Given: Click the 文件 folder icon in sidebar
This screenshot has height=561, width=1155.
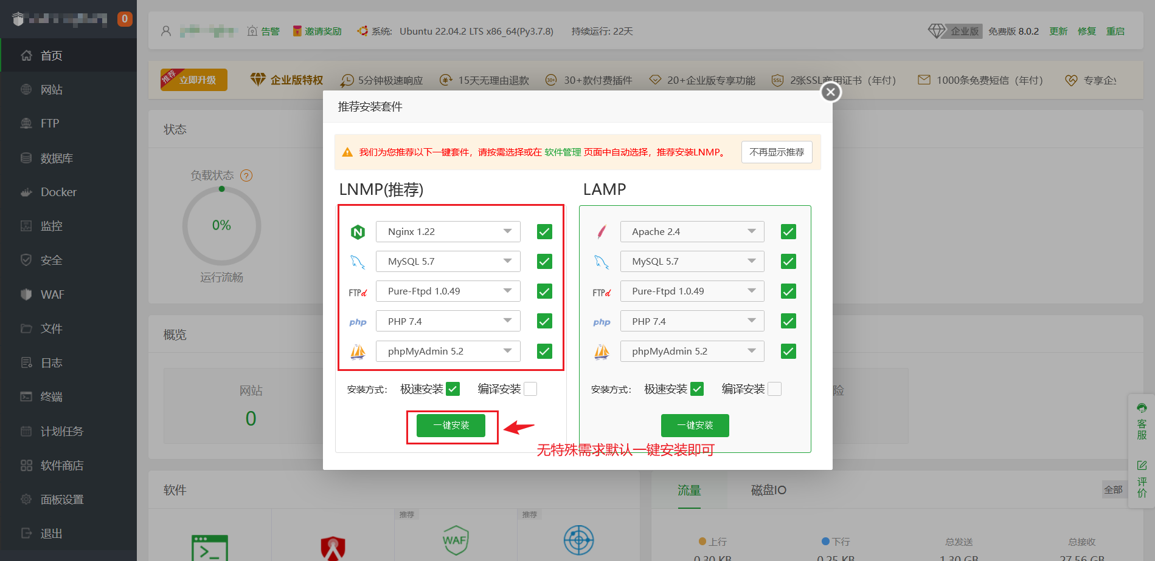Looking at the screenshot, I should click(26, 328).
